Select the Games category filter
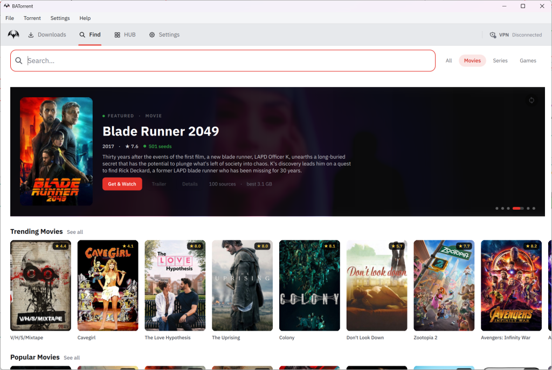The image size is (552, 370). [528, 61]
